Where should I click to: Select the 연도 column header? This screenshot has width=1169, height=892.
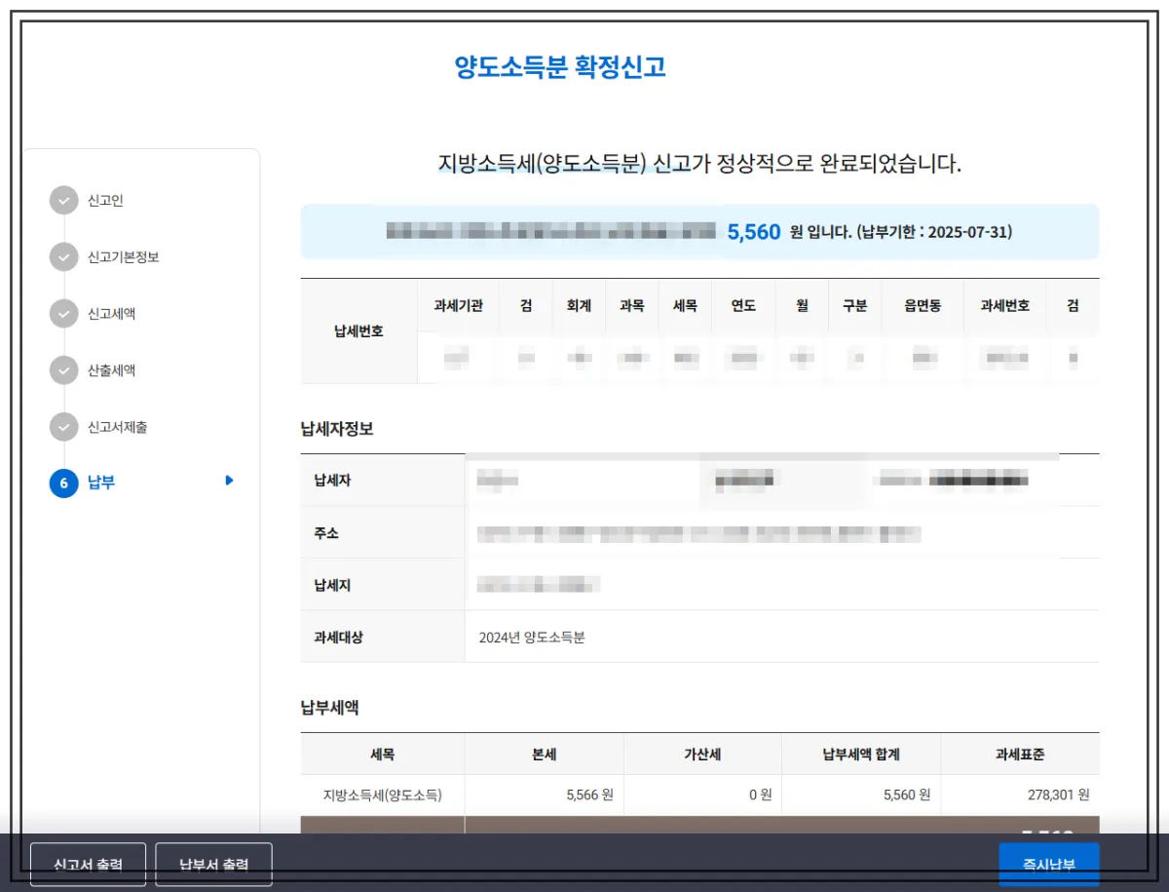(x=744, y=306)
